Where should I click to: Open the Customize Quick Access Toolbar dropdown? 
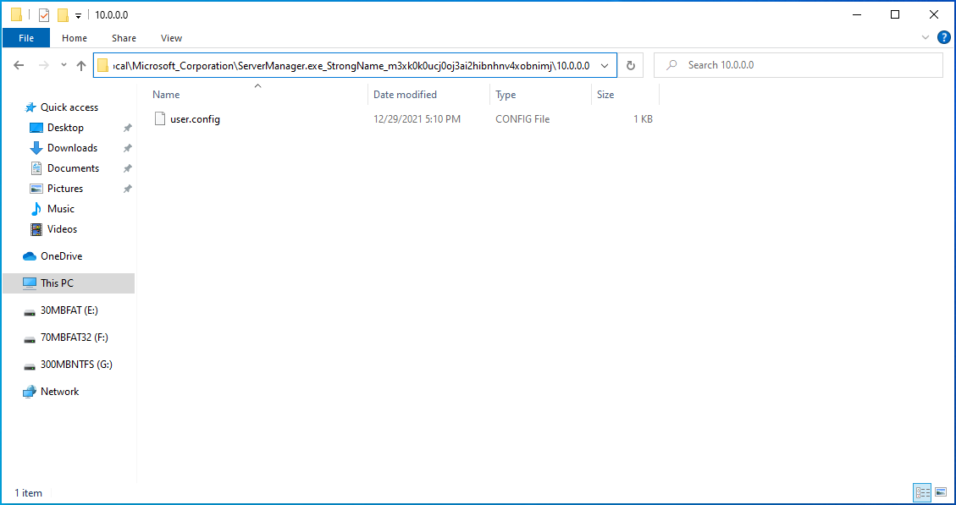[x=78, y=16]
